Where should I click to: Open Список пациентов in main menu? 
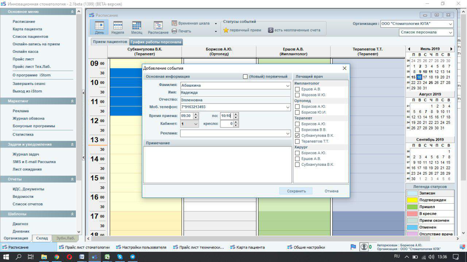[x=30, y=36]
